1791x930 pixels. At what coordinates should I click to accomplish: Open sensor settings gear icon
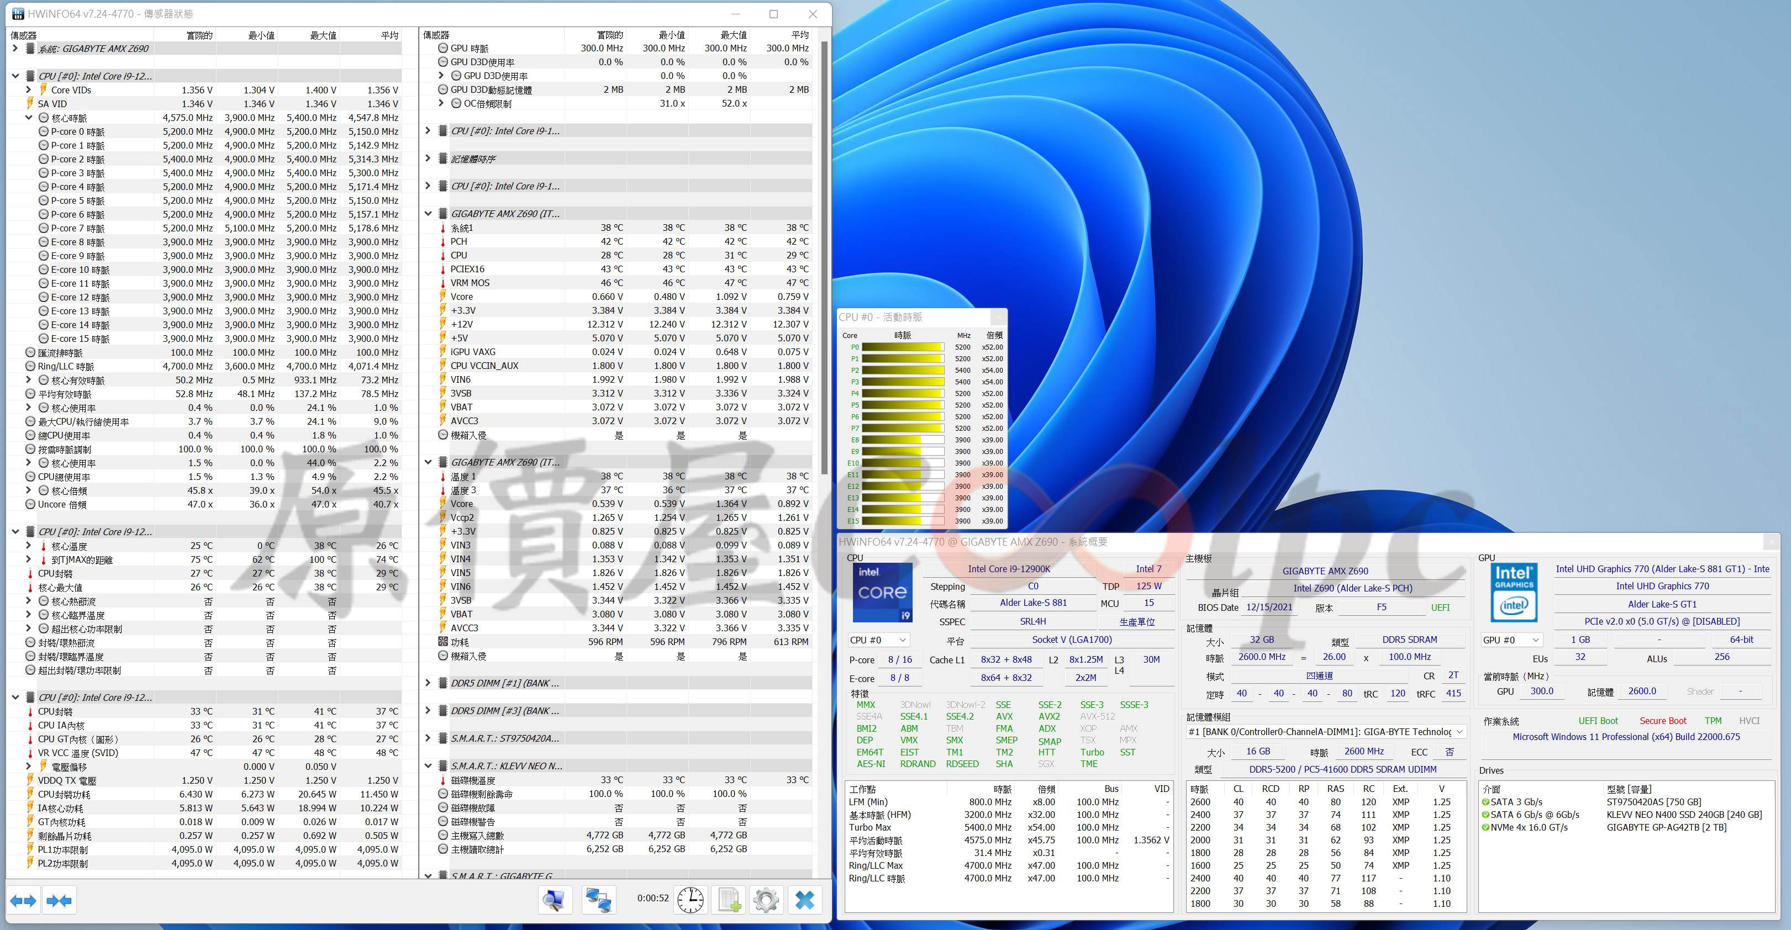[766, 900]
